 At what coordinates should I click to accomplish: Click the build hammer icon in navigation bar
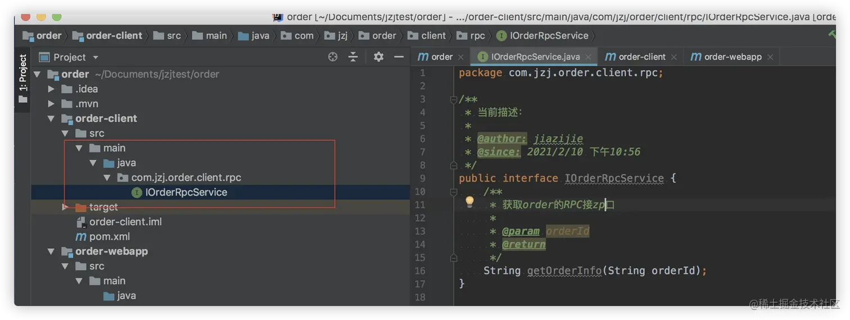coord(832,35)
